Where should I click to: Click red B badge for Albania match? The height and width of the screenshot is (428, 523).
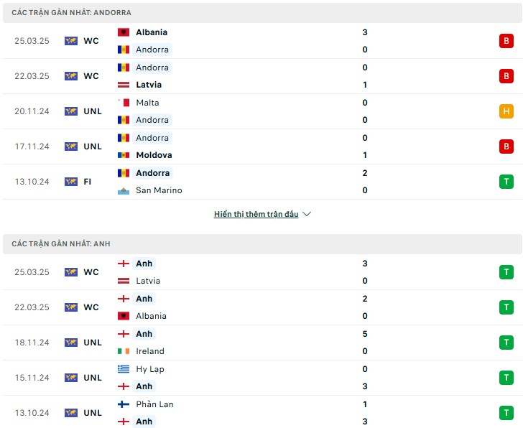506,41
